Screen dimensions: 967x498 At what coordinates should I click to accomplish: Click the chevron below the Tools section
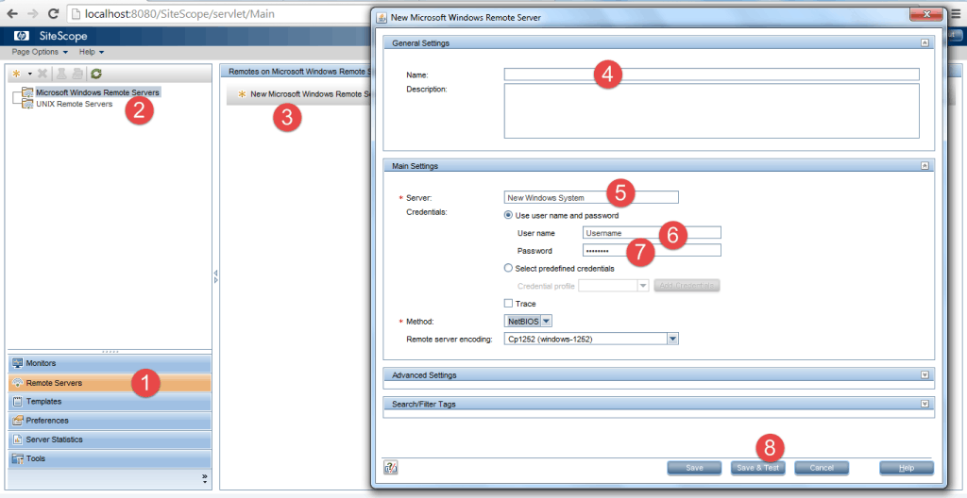[205, 478]
